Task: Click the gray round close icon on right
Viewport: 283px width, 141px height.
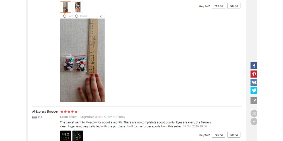Action: tap(254, 113)
